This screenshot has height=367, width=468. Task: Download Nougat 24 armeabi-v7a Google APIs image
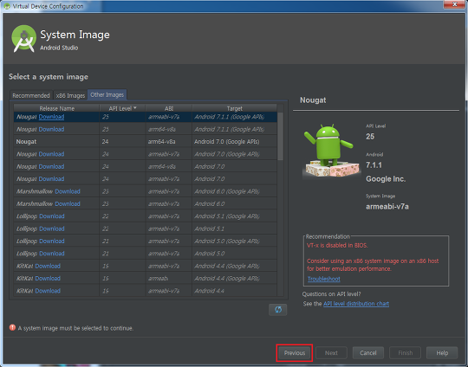(51, 154)
